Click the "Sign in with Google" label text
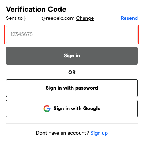The image size is (147, 142). click(x=77, y=109)
